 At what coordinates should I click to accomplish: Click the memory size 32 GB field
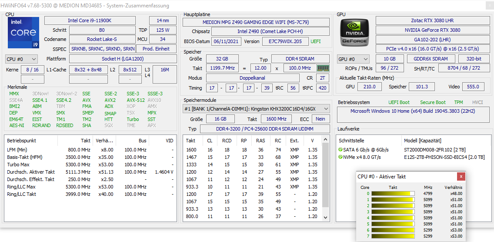pos(222,59)
